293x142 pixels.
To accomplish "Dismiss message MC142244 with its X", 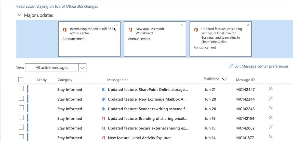I will [x=270, y=98].
